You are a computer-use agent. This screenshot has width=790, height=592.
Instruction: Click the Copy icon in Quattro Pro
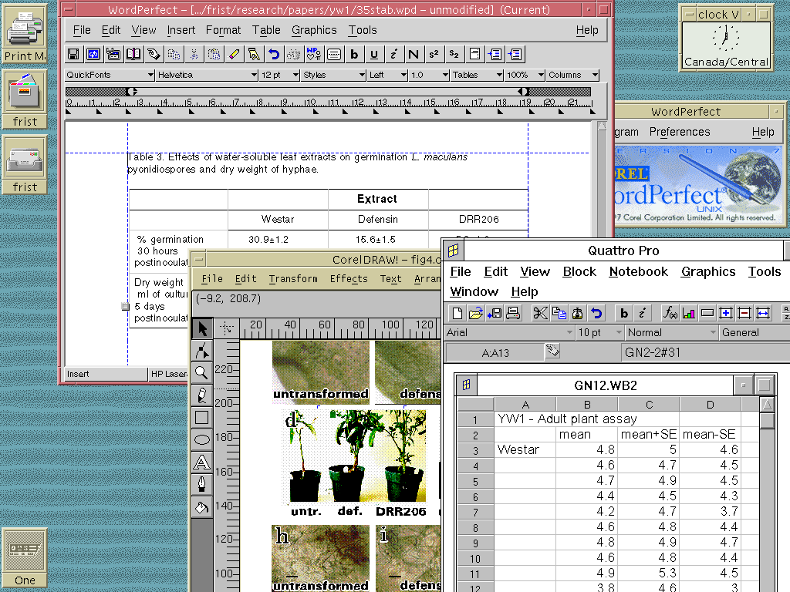tap(559, 313)
